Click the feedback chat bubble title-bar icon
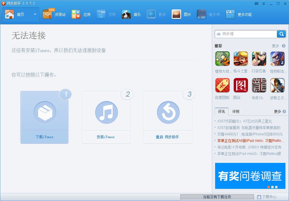This screenshot has height=201, width=289. point(256,4)
